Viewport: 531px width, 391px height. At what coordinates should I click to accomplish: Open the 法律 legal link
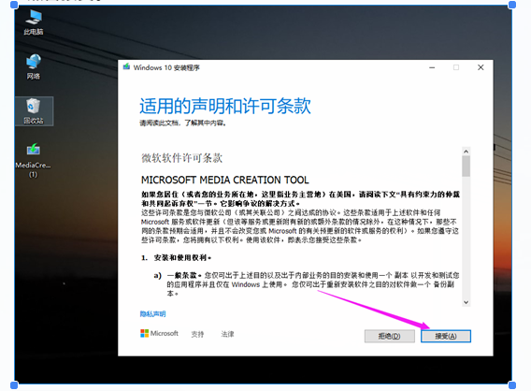[x=227, y=334]
